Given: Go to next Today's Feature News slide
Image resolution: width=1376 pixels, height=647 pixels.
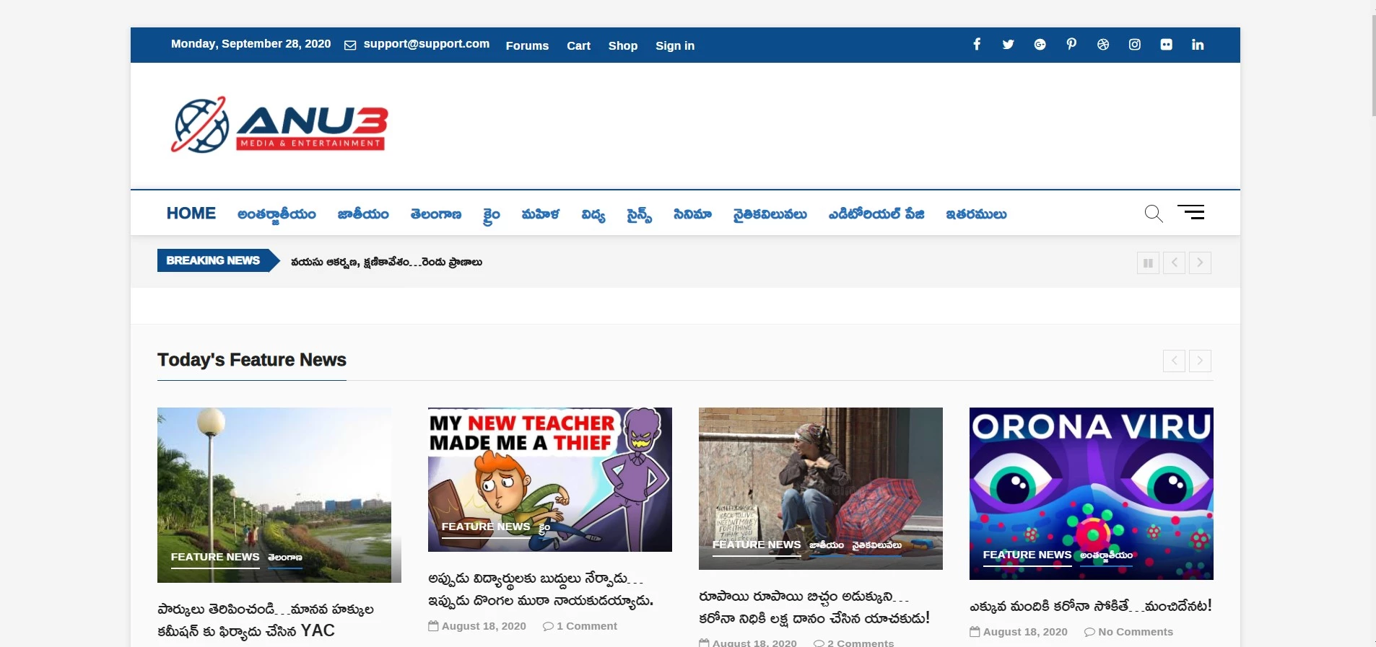Looking at the screenshot, I should [x=1200, y=361].
